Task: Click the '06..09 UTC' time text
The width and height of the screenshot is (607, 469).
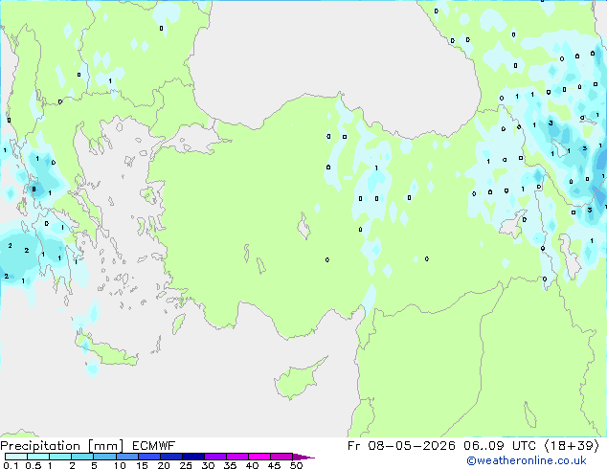Action: point(500,446)
